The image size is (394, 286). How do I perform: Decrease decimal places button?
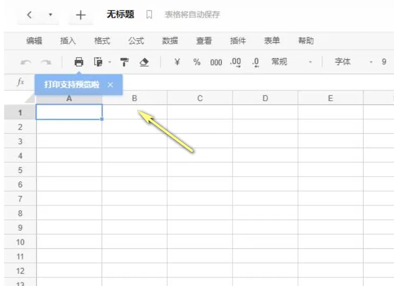256,62
